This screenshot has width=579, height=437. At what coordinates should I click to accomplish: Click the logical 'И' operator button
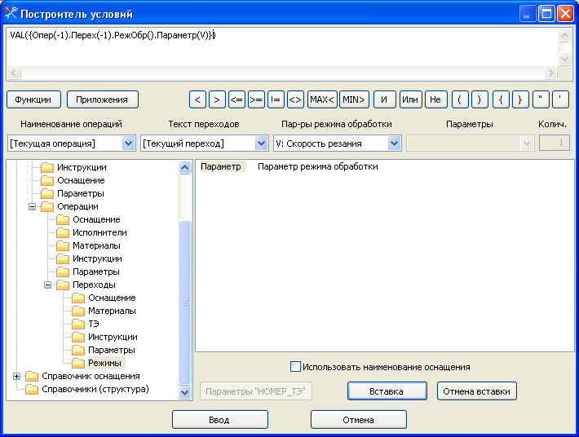point(385,99)
